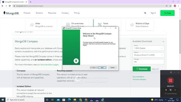Open File Explorer on taskbar
181x102 pixels.
[x=75, y=100]
